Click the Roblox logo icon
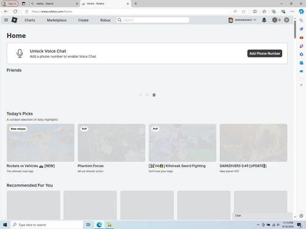 coord(14,20)
